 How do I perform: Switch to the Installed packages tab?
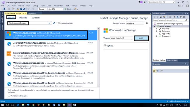click(x=23, y=18)
